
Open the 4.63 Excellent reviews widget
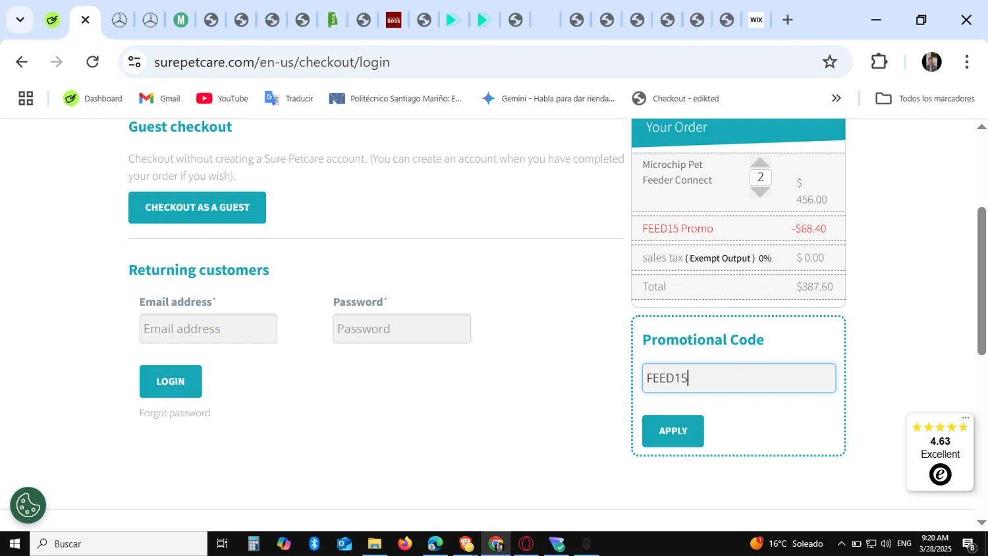coord(940,452)
